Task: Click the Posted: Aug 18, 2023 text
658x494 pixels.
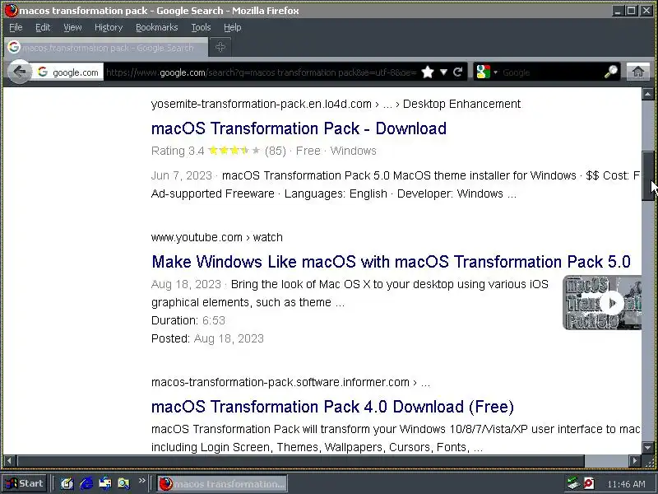Action: [207, 338]
